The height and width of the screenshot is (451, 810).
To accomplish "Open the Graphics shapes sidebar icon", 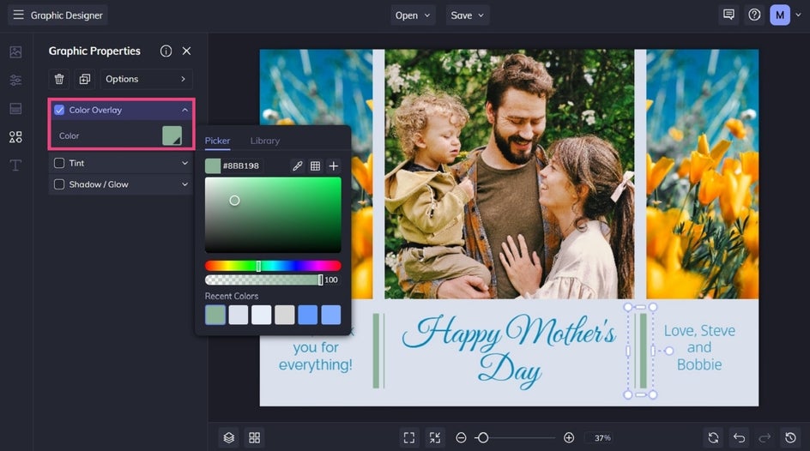I will pos(15,136).
